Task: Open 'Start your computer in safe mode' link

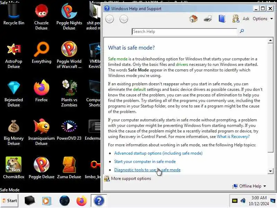Action: (145, 162)
